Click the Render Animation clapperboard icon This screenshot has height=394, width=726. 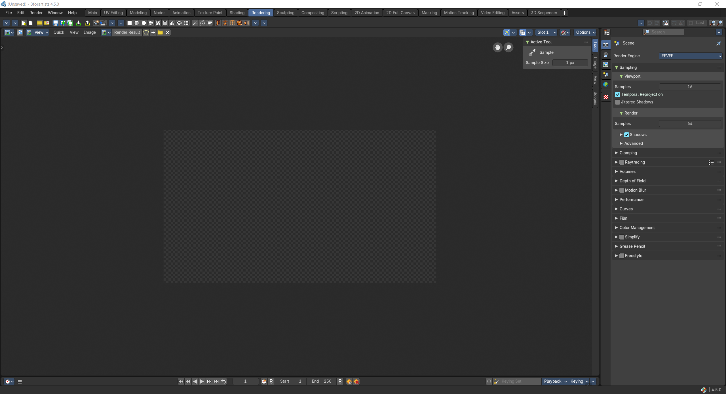click(103, 23)
